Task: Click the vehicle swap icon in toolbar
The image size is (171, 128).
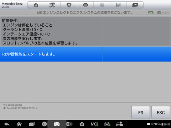Action: coord(52,5)
